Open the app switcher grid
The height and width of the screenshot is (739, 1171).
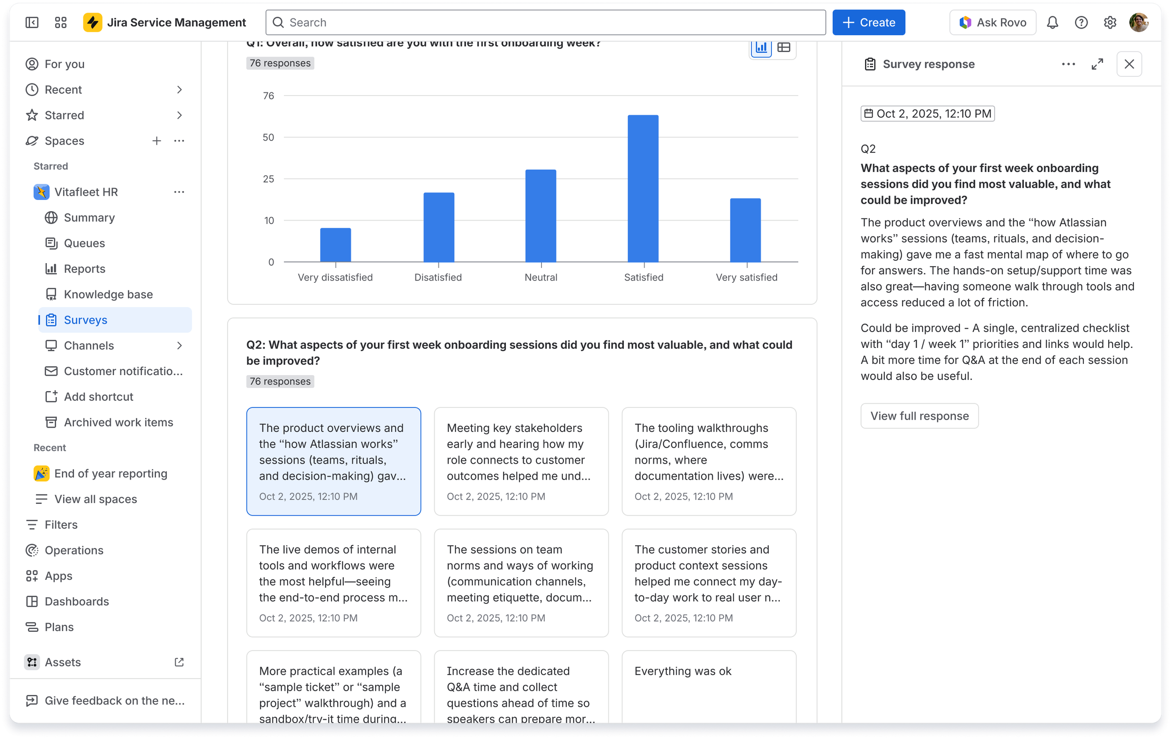[60, 22]
